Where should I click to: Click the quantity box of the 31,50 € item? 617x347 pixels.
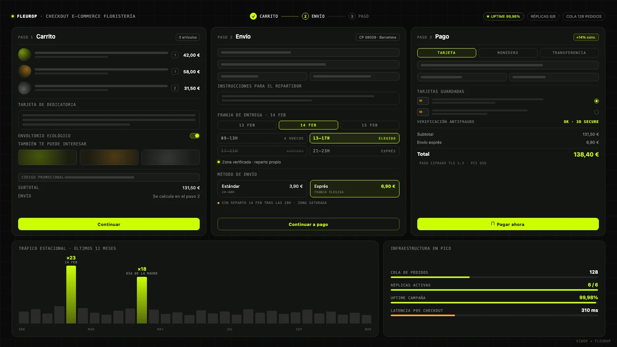(175, 88)
